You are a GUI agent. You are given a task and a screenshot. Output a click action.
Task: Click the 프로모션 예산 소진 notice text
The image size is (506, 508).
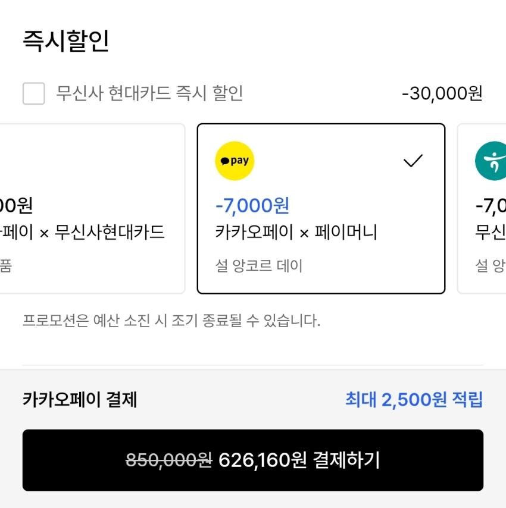click(171, 321)
